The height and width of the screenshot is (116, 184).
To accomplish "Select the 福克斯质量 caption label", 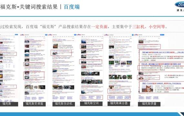I will pyautogui.click(x=149, y=104).
